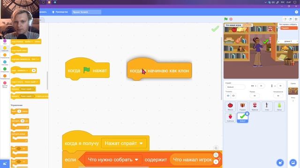Open the choose a backdrop button
Screen dimensions: 300x168
click(293, 162)
